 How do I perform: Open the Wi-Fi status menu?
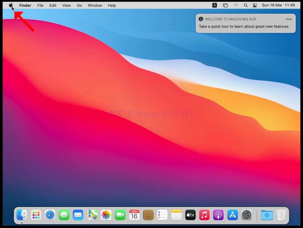pyautogui.click(x=236, y=5)
